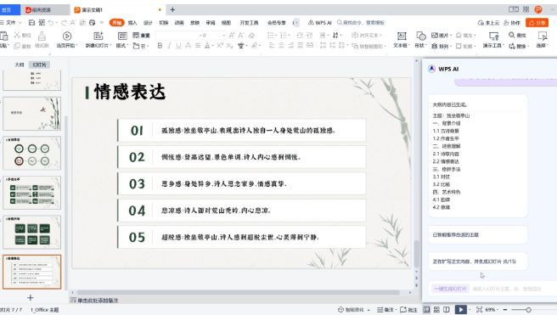This screenshot has width=557, height=315.
Task: Click the Undo arrow icon
Action: coord(51,23)
